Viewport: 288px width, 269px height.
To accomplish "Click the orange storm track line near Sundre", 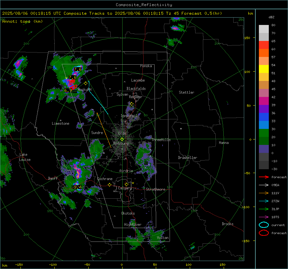I will click(x=104, y=130).
